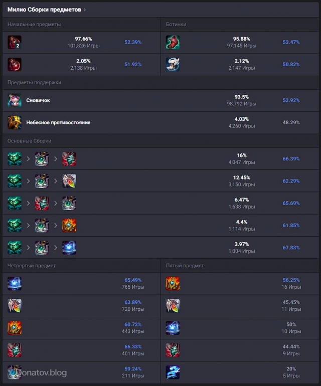Click the Пятый предмет section header

point(185,265)
